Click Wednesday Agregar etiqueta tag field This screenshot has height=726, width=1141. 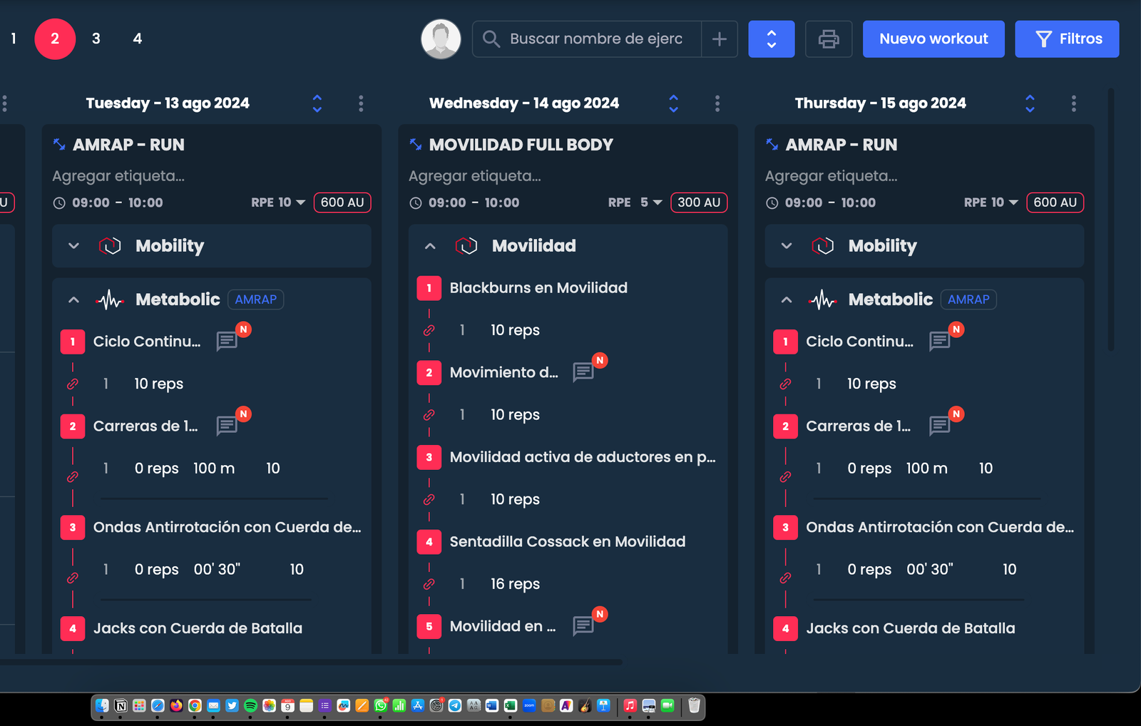click(x=475, y=175)
